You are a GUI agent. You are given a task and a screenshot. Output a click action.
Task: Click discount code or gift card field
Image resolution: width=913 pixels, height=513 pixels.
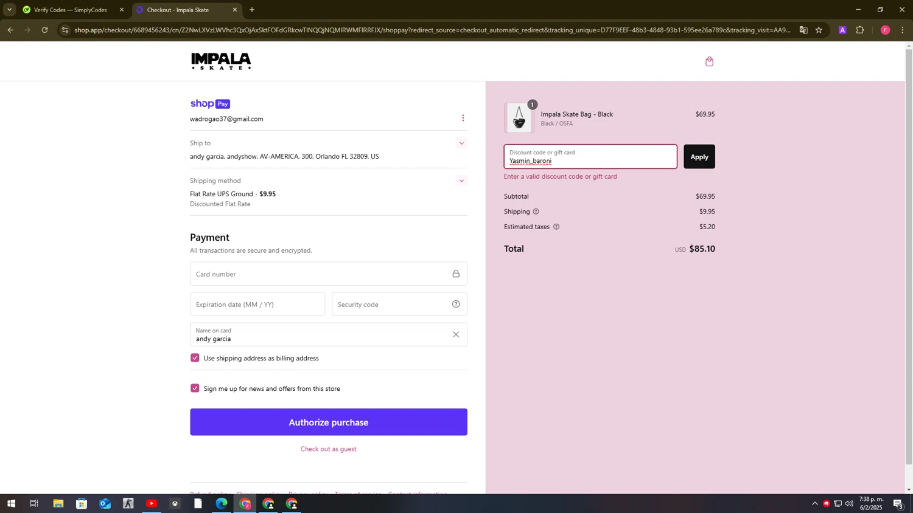coord(590,157)
